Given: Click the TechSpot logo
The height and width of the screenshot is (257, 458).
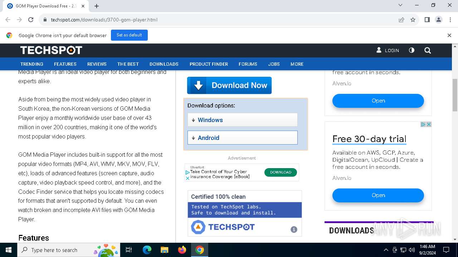Looking at the screenshot, I should [x=51, y=50].
